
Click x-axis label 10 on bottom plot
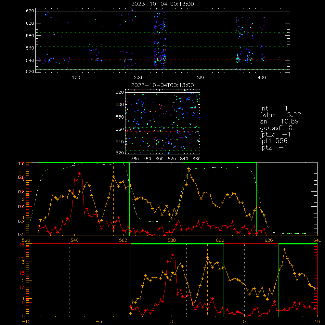(317, 322)
